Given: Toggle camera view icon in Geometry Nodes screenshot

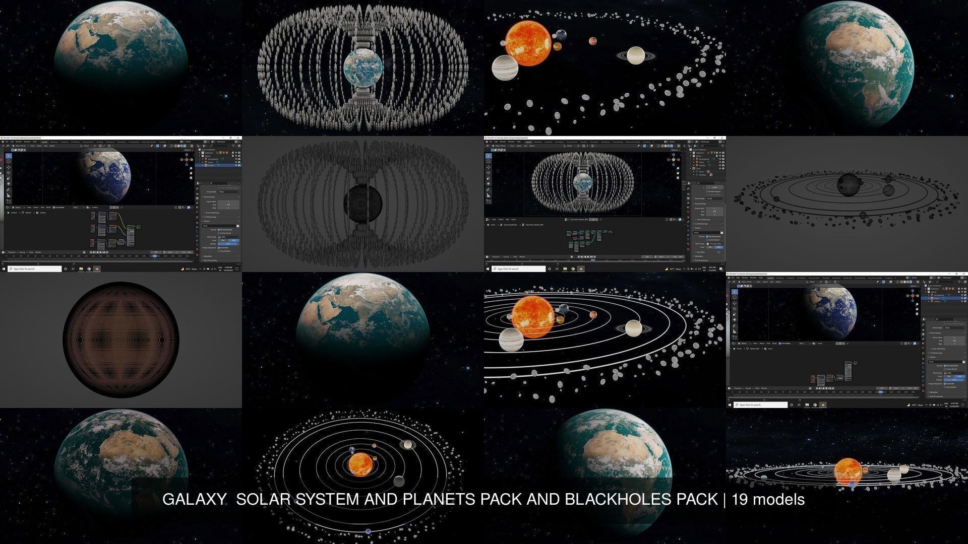Looking at the screenshot, I should point(678,177).
